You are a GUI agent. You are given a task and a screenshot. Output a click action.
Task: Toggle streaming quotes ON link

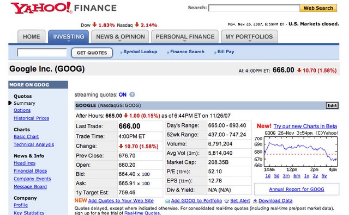[x=122, y=94]
